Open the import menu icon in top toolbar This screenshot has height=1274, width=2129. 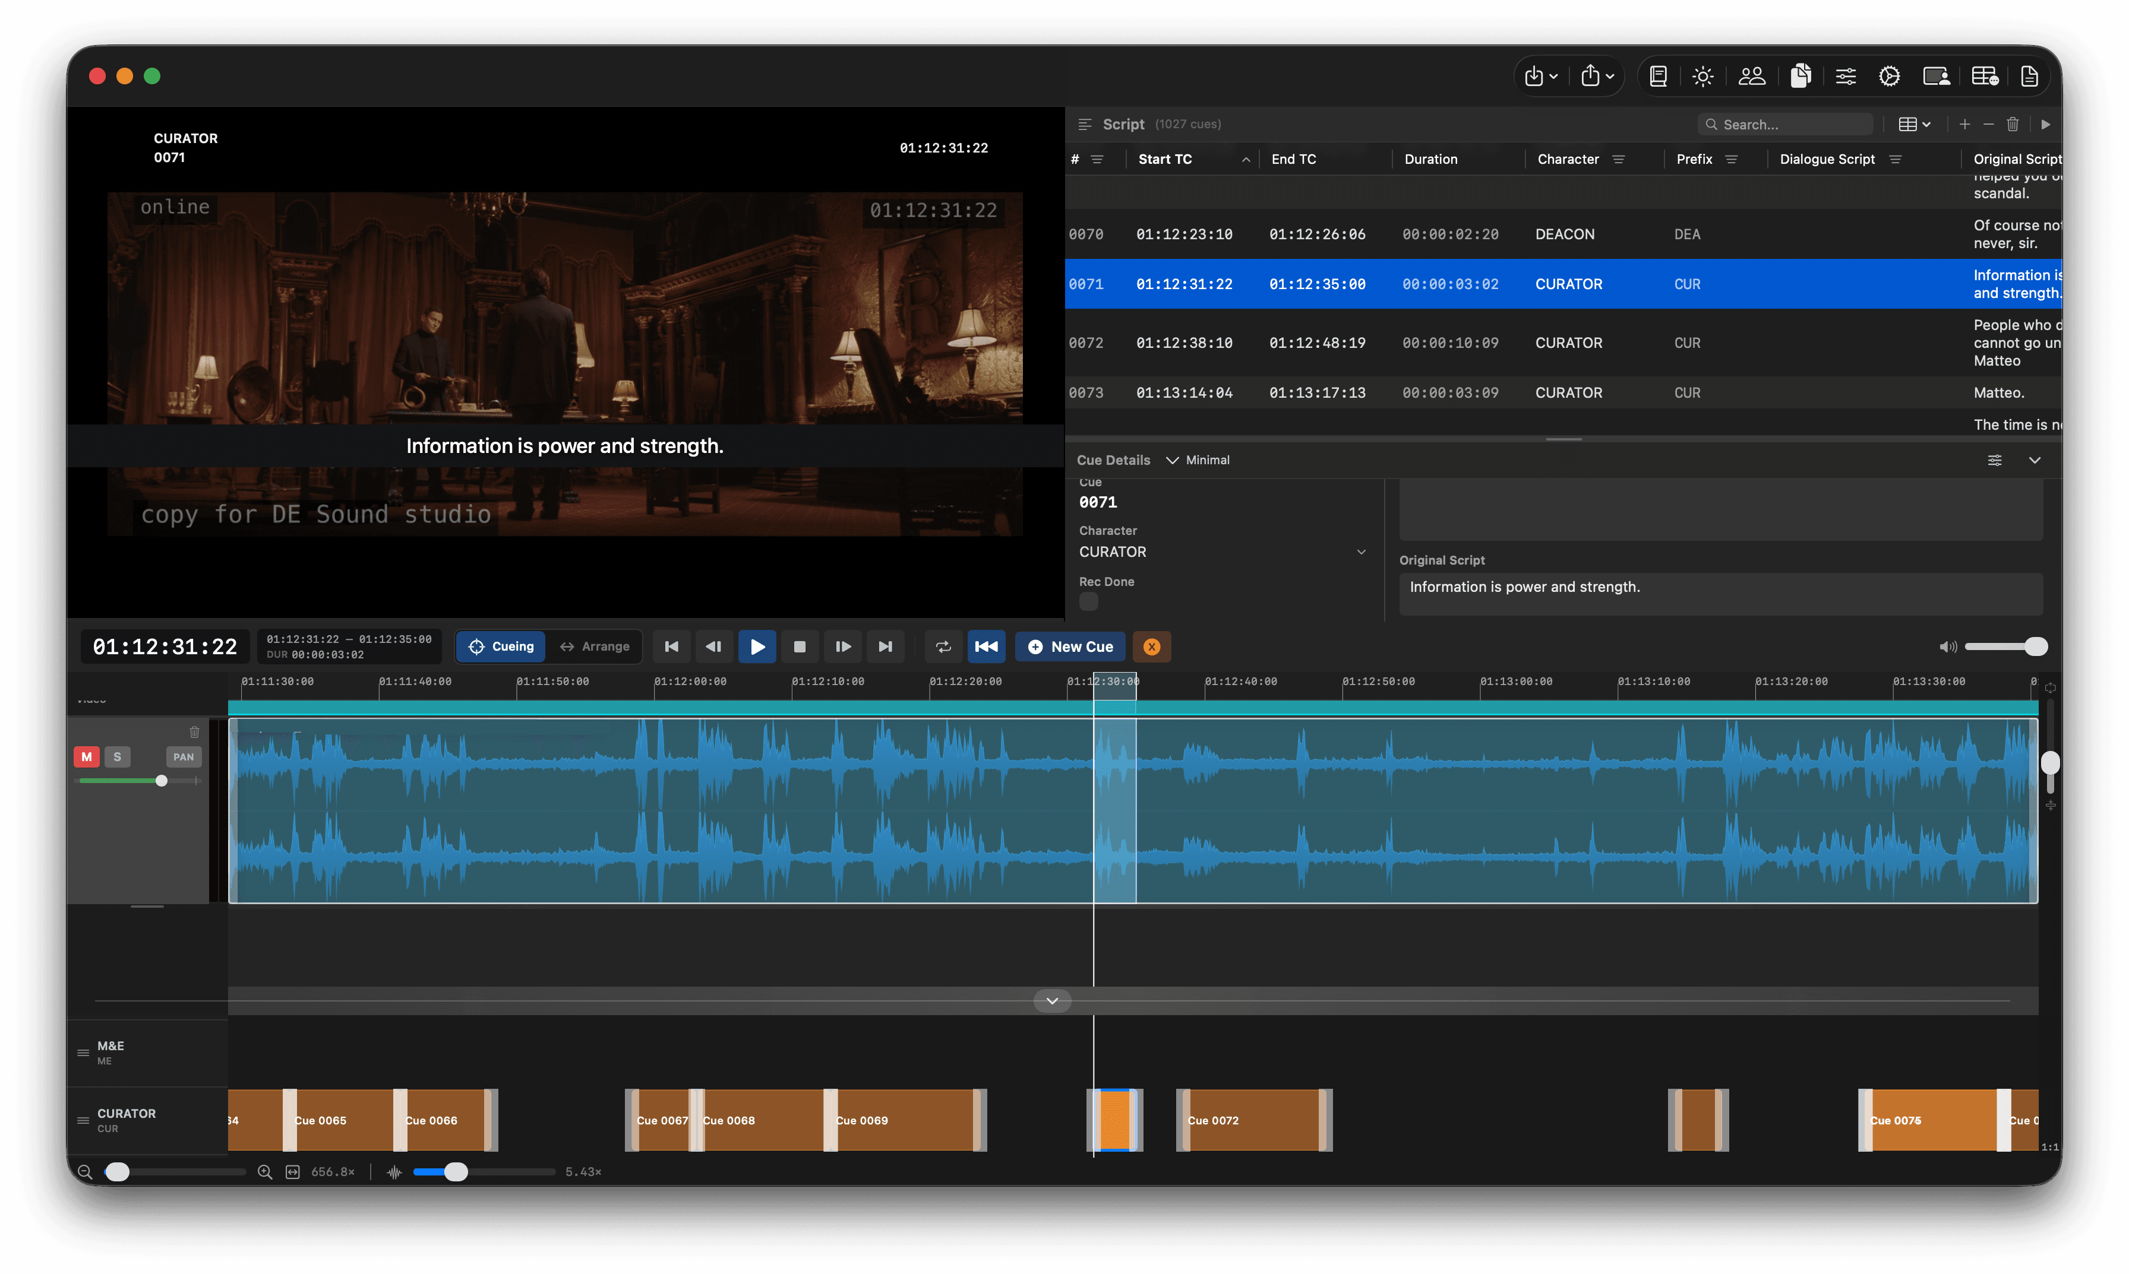click(x=1540, y=77)
